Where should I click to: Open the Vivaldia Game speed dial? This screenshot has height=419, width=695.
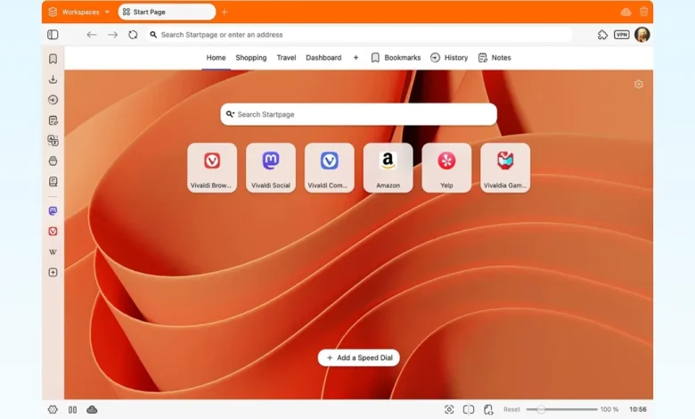click(505, 168)
